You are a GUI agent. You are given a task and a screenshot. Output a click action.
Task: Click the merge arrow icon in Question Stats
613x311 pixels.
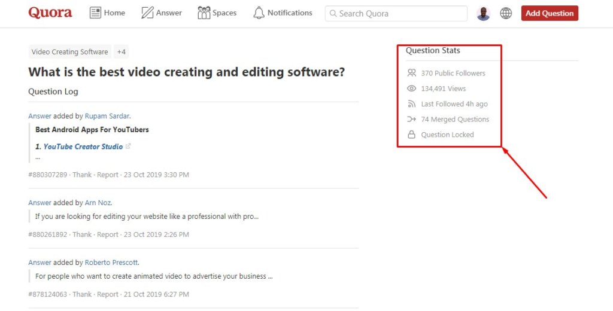tap(411, 119)
